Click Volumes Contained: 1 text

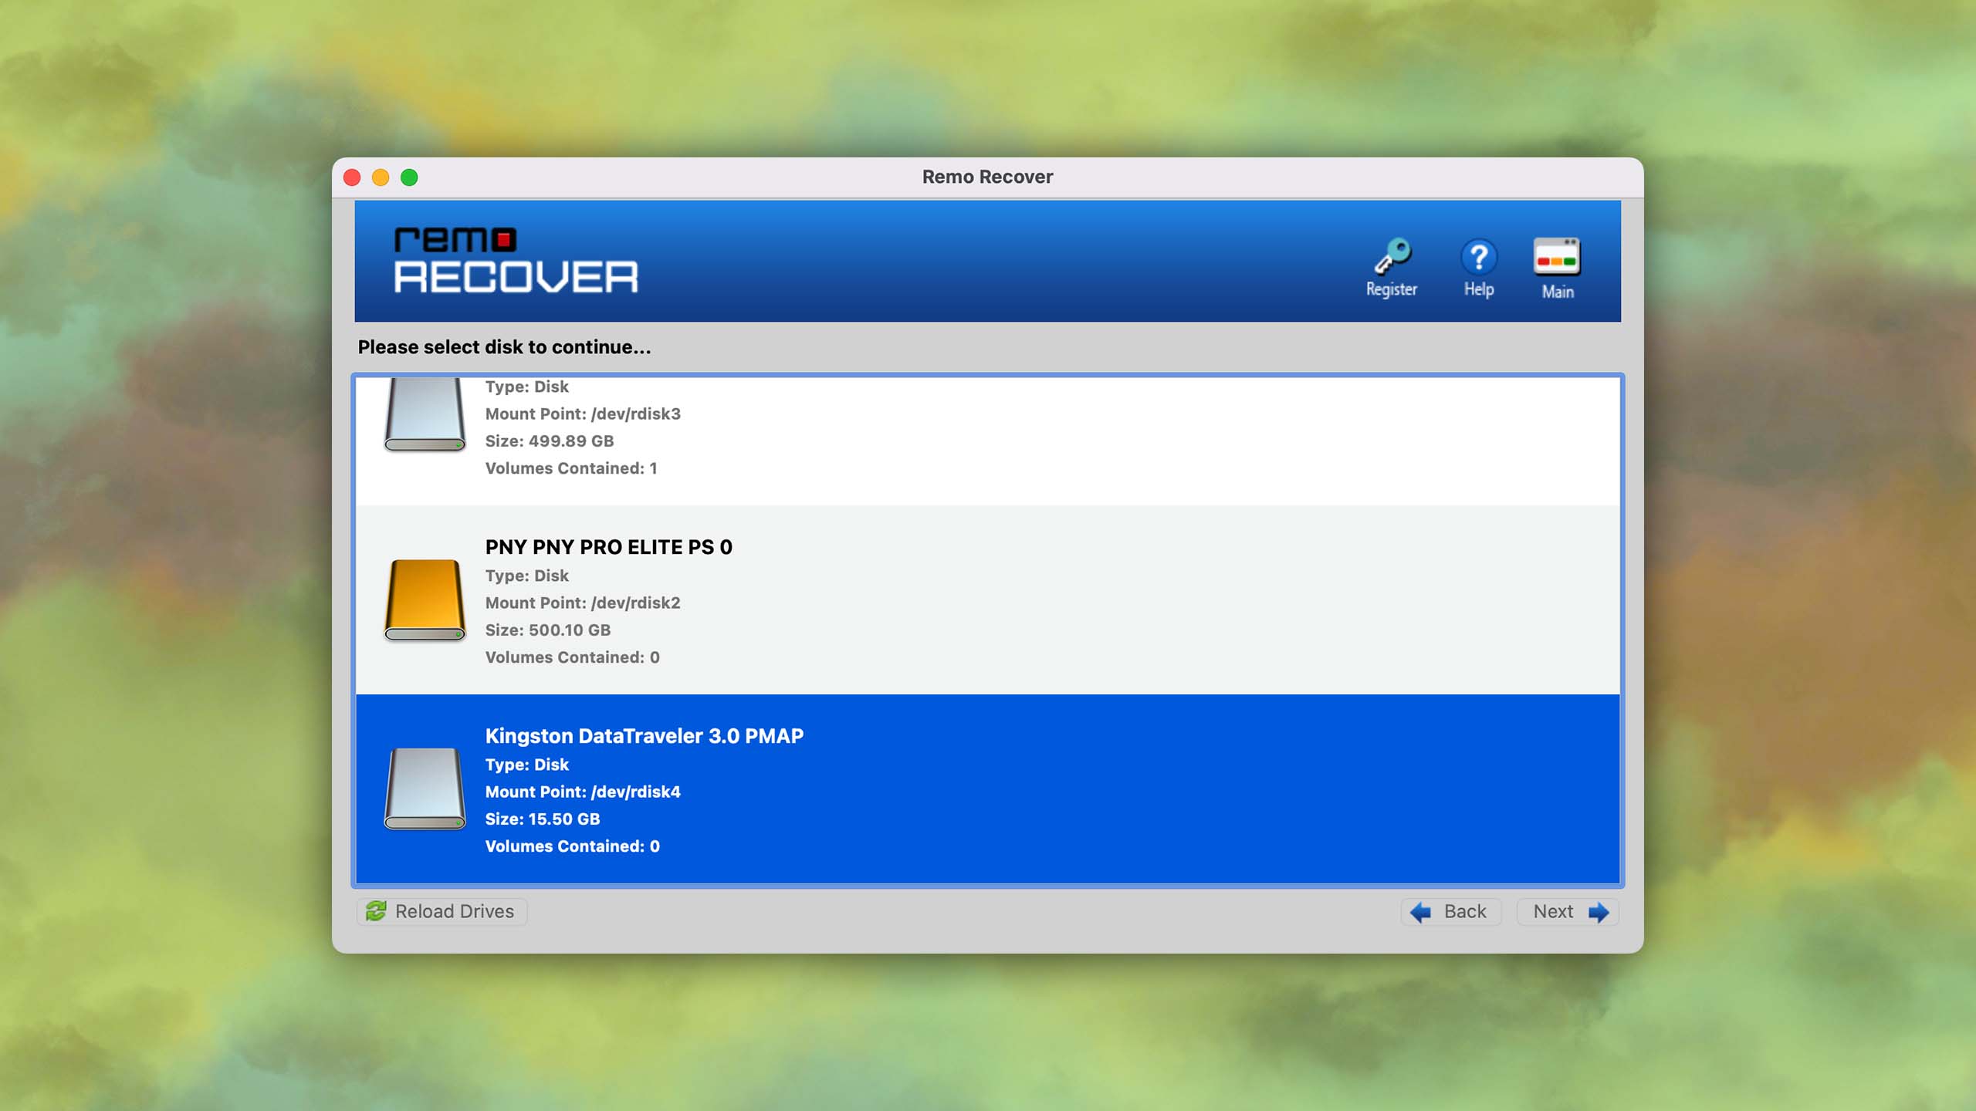[571, 468]
